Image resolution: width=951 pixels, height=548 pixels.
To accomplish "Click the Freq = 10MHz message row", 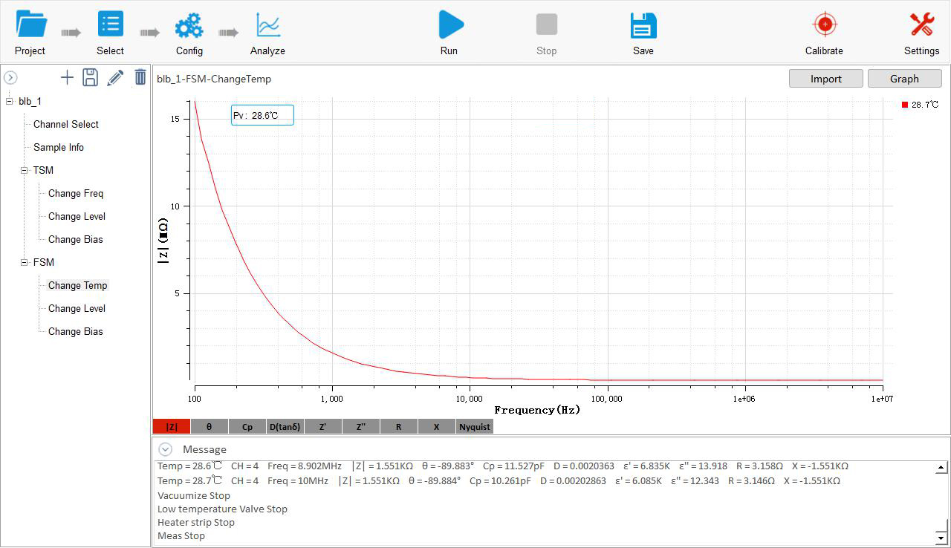I will pyautogui.click(x=499, y=480).
